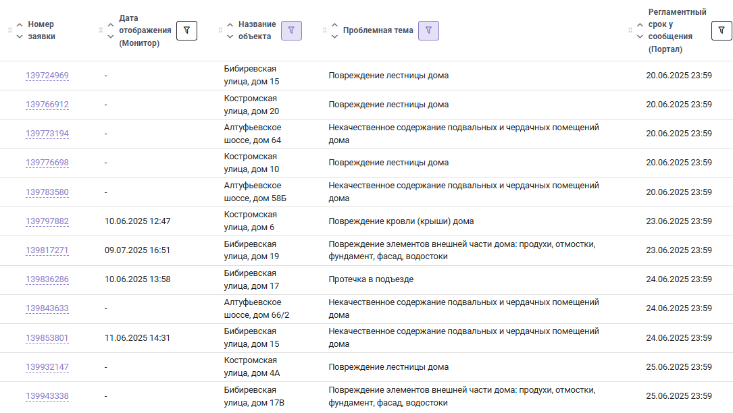This screenshot has width=733, height=413.
Task: Sort Название объекта ascending with up chevron
Action: [x=230, y=25]
